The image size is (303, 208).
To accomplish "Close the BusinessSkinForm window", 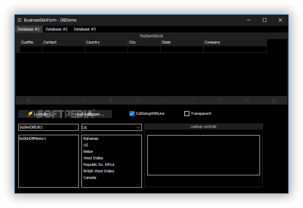I will coord(280,20).
